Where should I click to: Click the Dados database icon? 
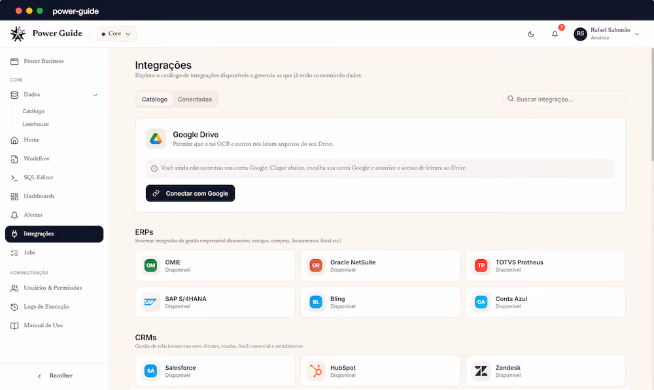click(x=14, y=95)
